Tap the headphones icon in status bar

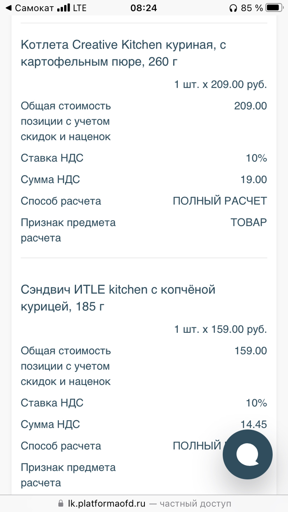click(233, 8)
